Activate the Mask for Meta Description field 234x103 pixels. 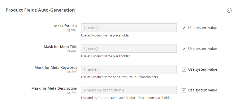129,90
